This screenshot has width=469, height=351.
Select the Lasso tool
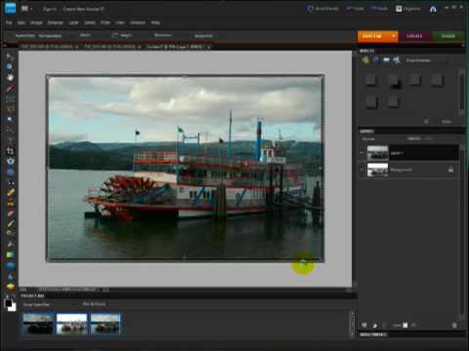(x=10, y=108)
